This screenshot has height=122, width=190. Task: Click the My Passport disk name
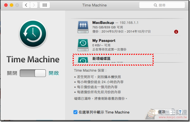point(104,41)
